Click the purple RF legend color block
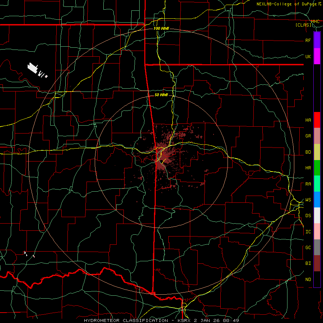 tap(317, 40)
